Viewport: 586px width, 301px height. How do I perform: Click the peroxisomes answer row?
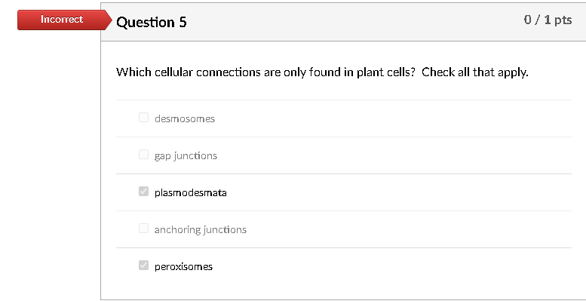click(344, 266)
